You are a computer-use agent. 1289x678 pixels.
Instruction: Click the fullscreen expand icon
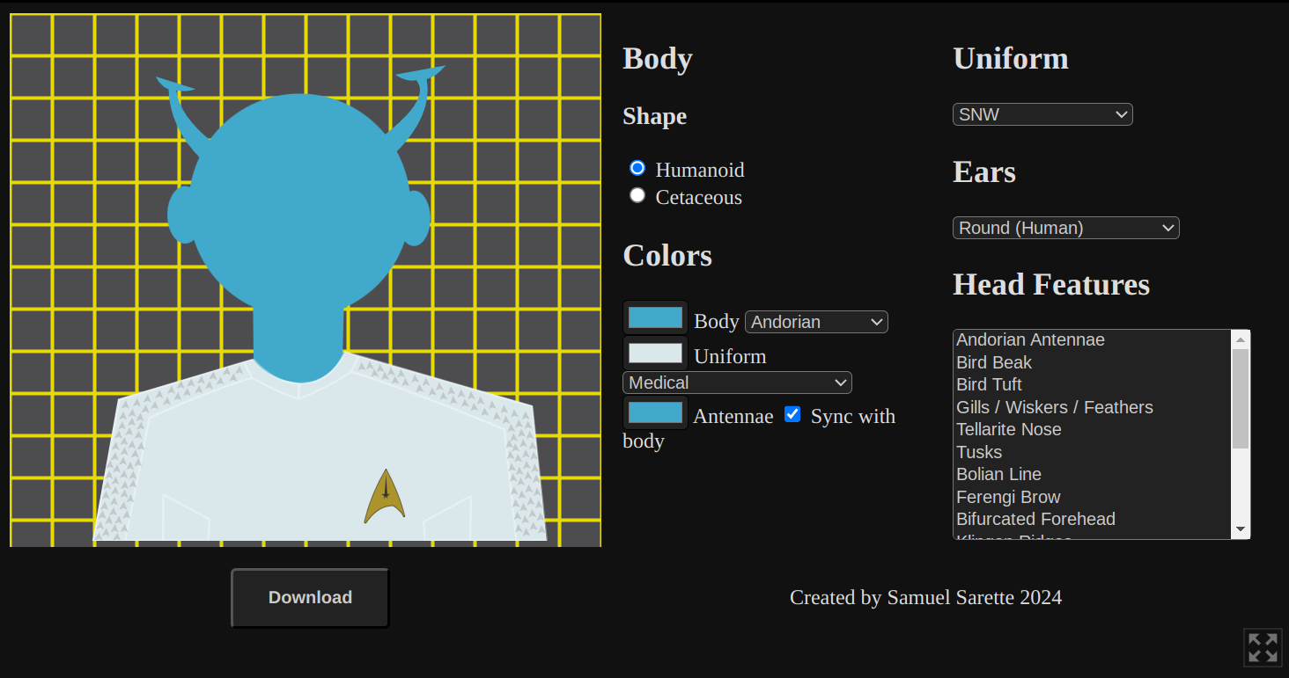point(1263,647)
